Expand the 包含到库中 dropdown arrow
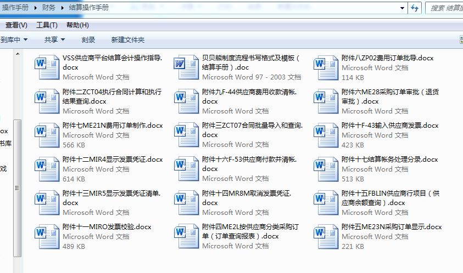 (25, 39)
